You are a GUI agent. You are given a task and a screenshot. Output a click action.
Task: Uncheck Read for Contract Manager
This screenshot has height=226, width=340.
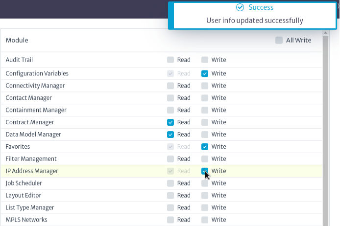point(170,122)
